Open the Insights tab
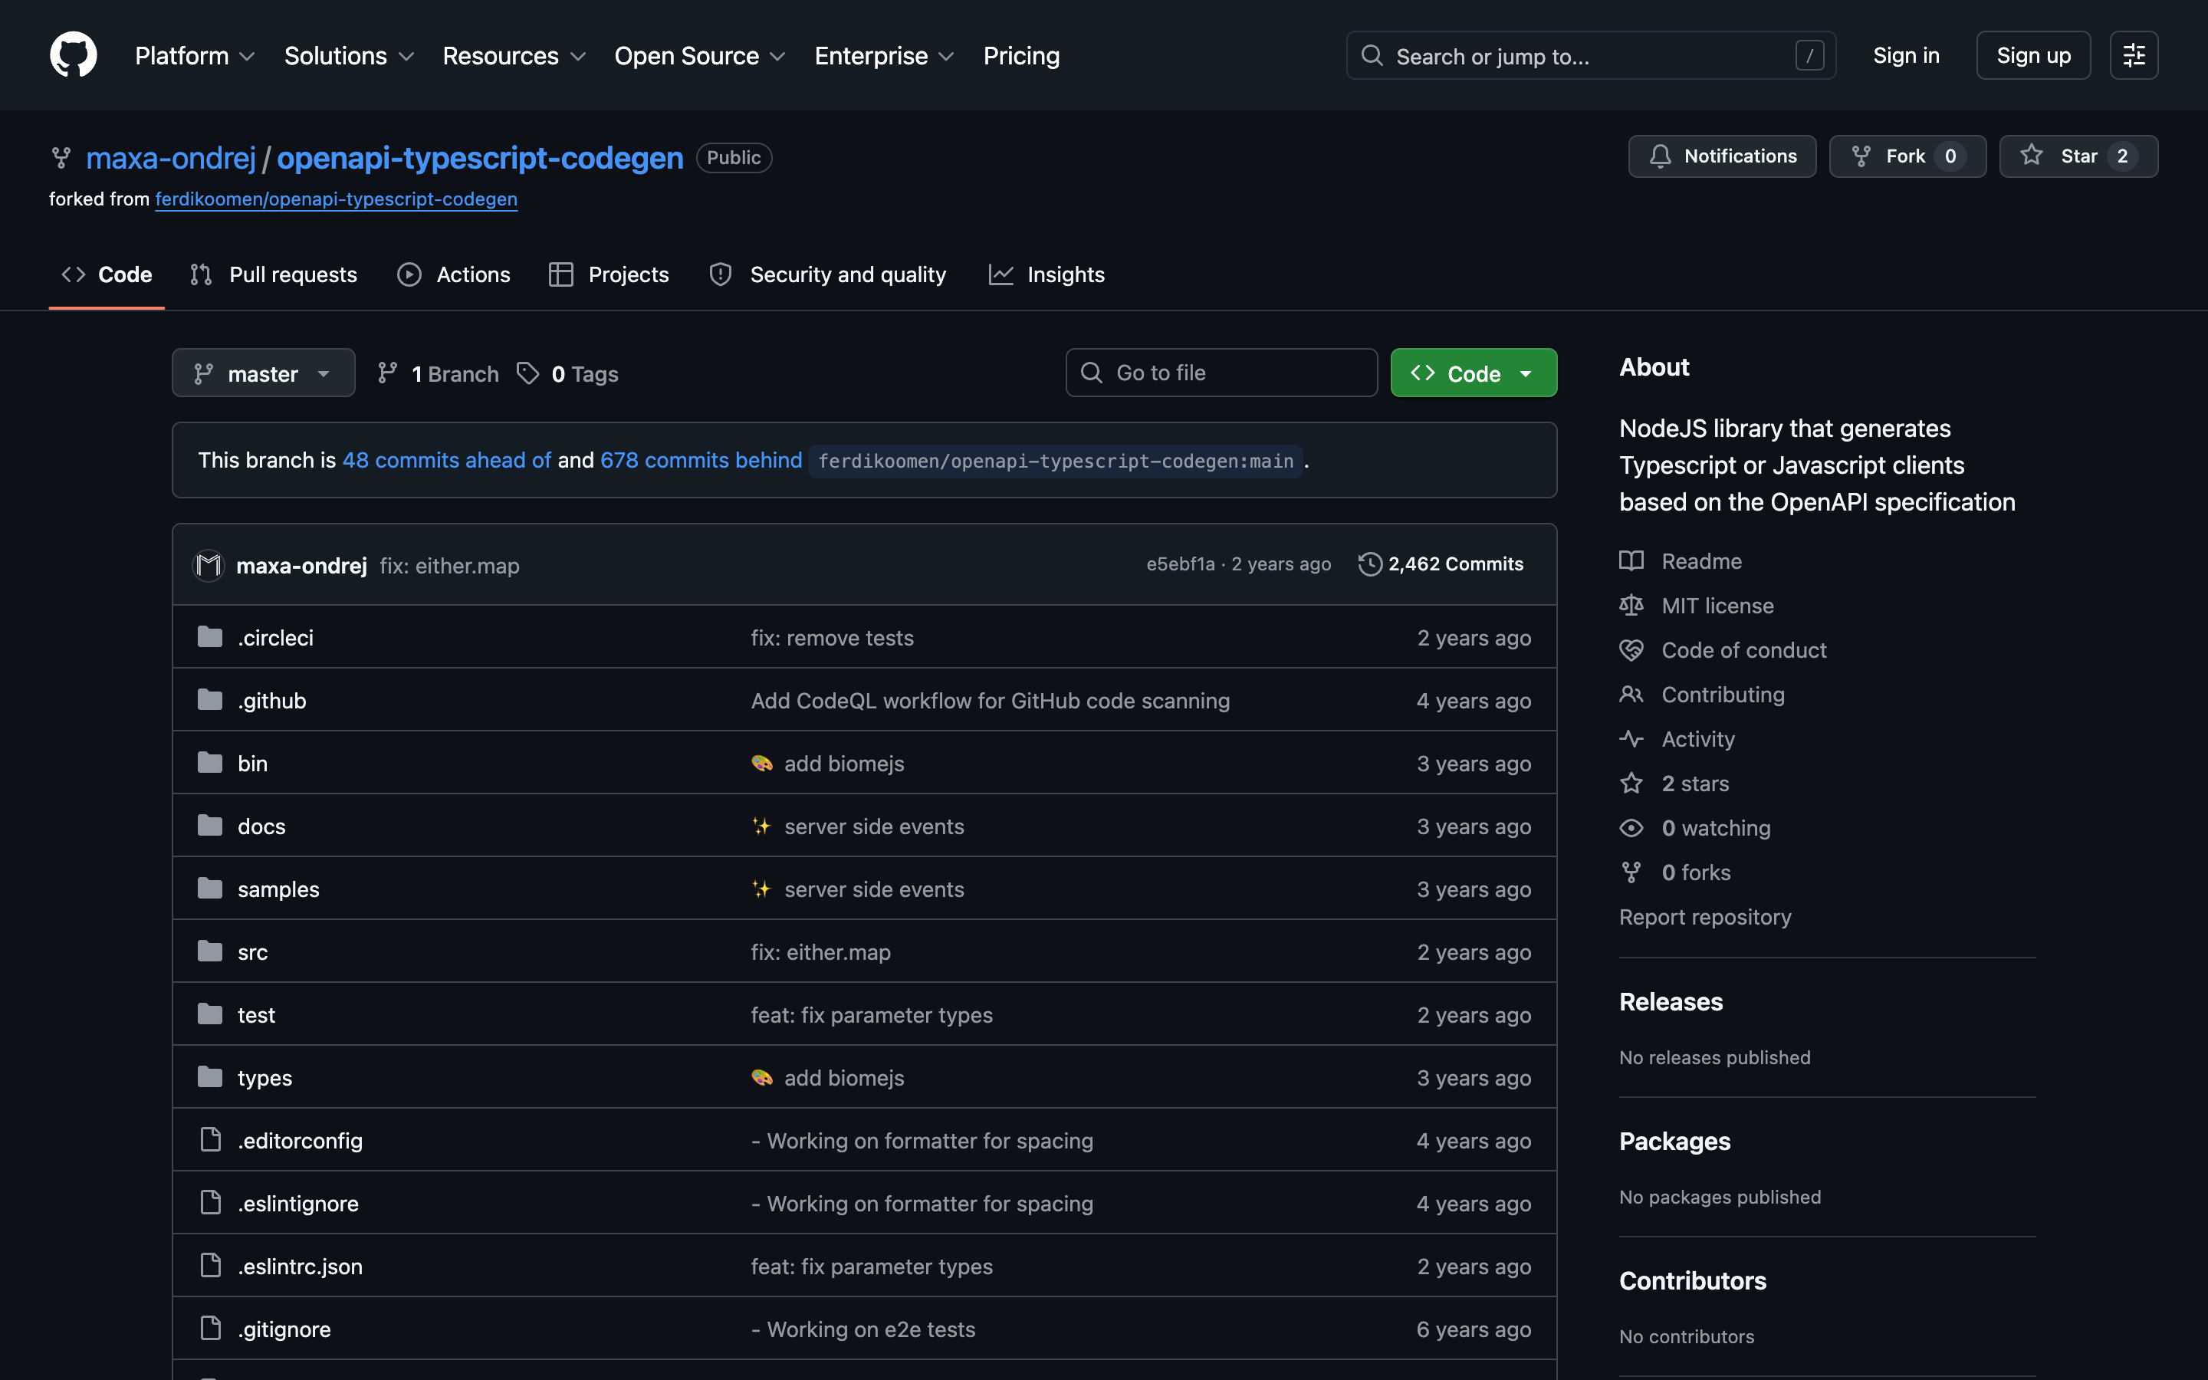This screenshot has height=1380, width=2208. 1046,274
